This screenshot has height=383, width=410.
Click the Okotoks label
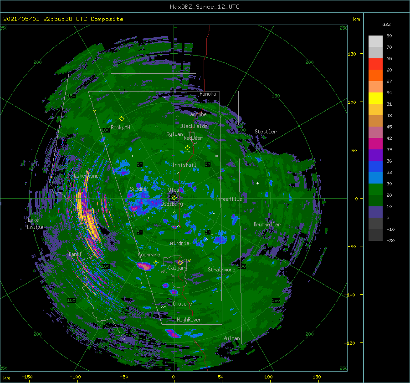tap(182, 303)
